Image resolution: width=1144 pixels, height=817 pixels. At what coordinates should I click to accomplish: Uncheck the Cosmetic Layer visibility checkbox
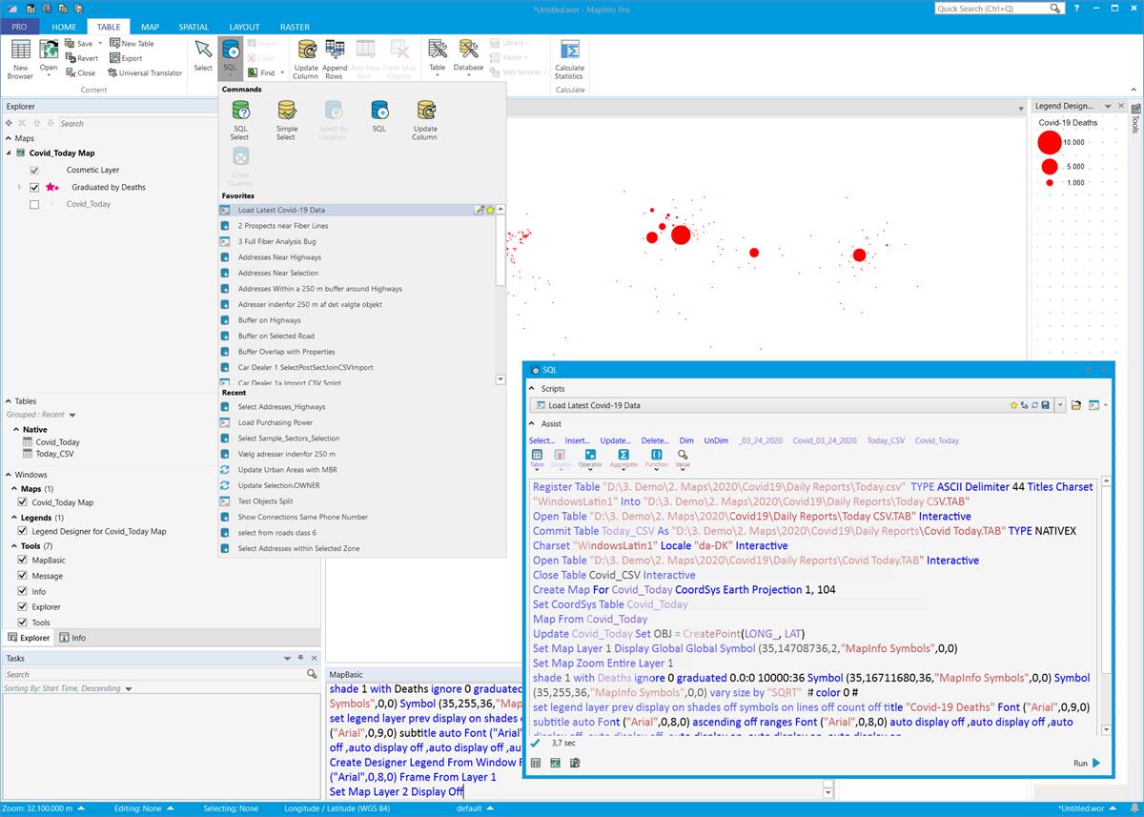coord(35,170)
